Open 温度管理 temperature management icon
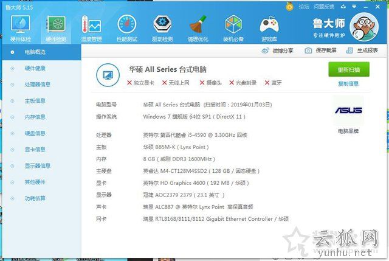The image size is (389, 261). coord(91,29)
